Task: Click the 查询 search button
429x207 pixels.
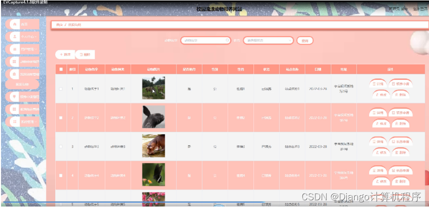Action: point(305,41)
